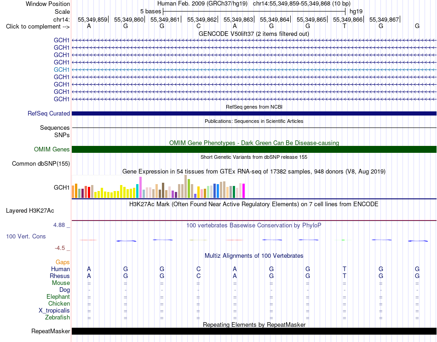Click the position label 55,349,859
437x342 pixels.
tap(92, 19)
